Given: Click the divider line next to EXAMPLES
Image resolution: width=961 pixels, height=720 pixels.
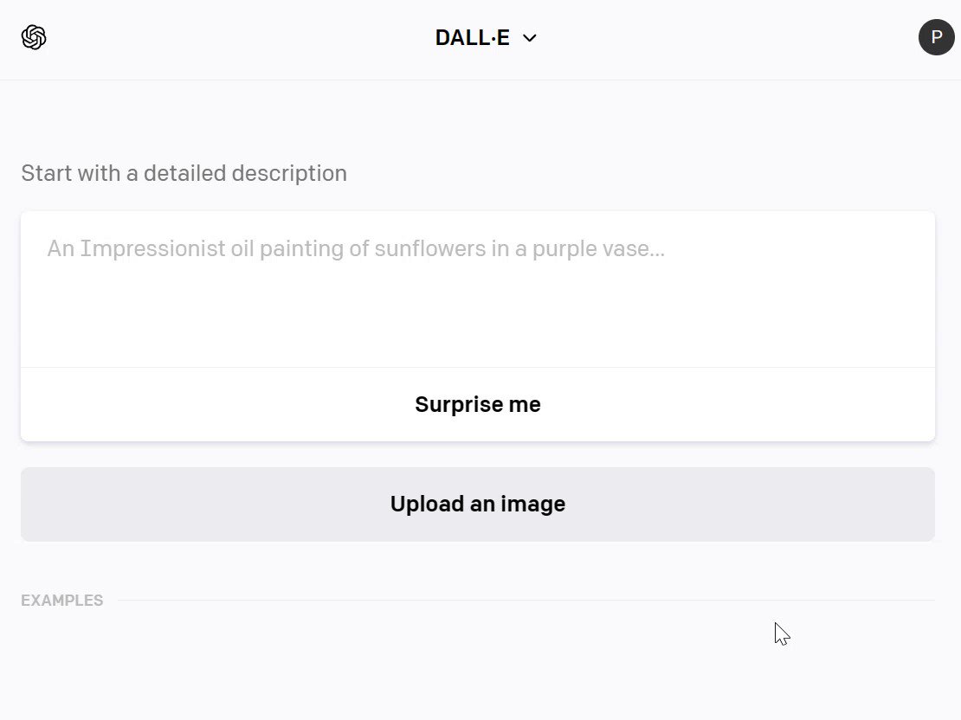Looking at the screenshot, I should [x=526, y=601].
